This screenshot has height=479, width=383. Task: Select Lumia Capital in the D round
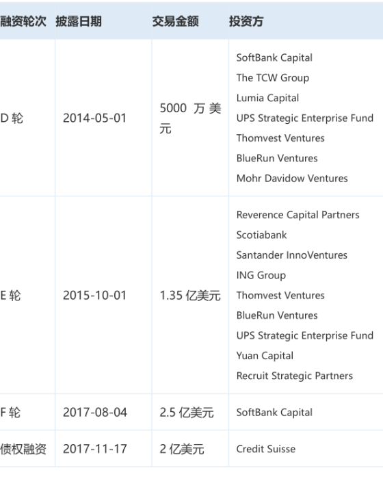click(267, 98)
